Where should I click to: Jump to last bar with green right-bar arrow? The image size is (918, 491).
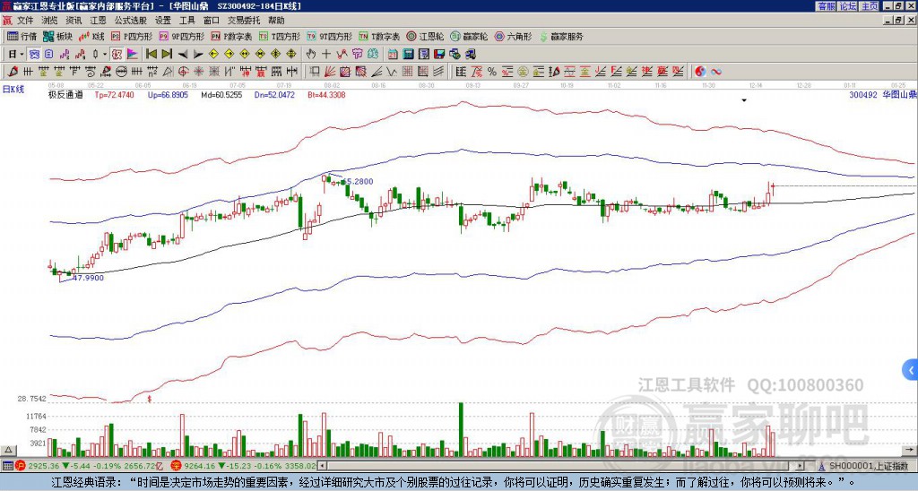point(167,55)
